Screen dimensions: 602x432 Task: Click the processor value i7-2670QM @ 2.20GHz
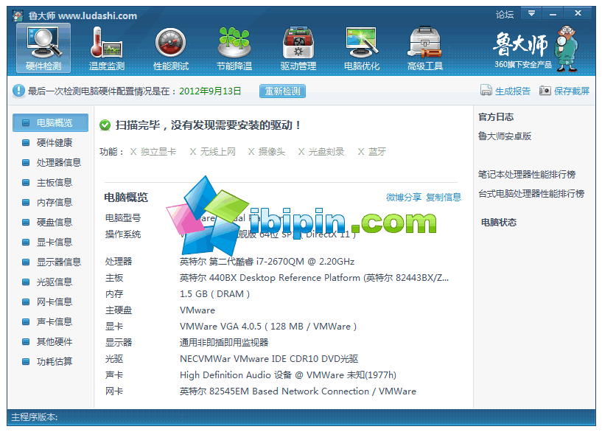click(267, 262)
